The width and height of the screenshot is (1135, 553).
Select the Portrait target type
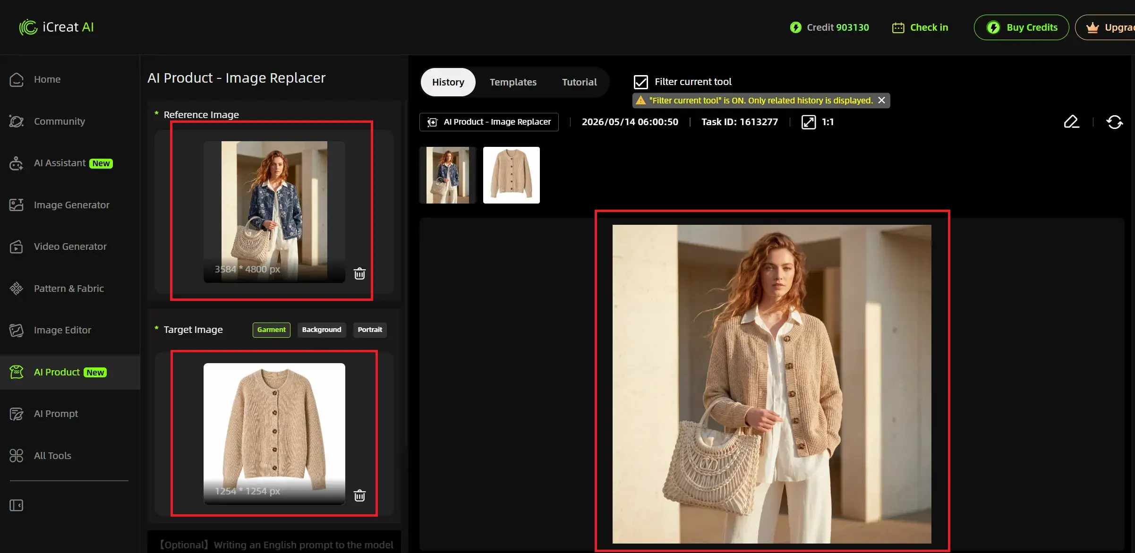pos(370,330)
